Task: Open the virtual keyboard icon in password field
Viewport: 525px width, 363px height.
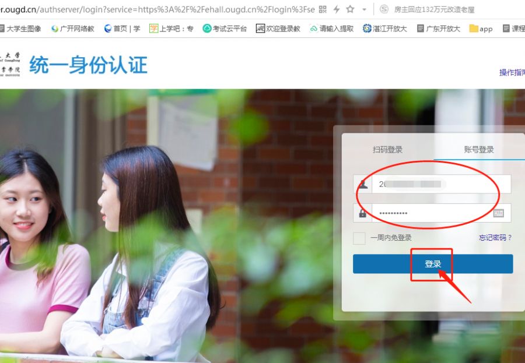Action: point(498,213)
